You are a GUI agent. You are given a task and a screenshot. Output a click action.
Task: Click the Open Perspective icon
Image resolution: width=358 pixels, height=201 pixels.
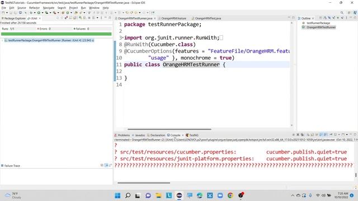[349, 13]
